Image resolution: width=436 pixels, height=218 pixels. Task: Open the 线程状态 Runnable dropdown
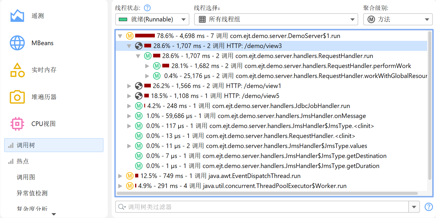click(152, 19)
